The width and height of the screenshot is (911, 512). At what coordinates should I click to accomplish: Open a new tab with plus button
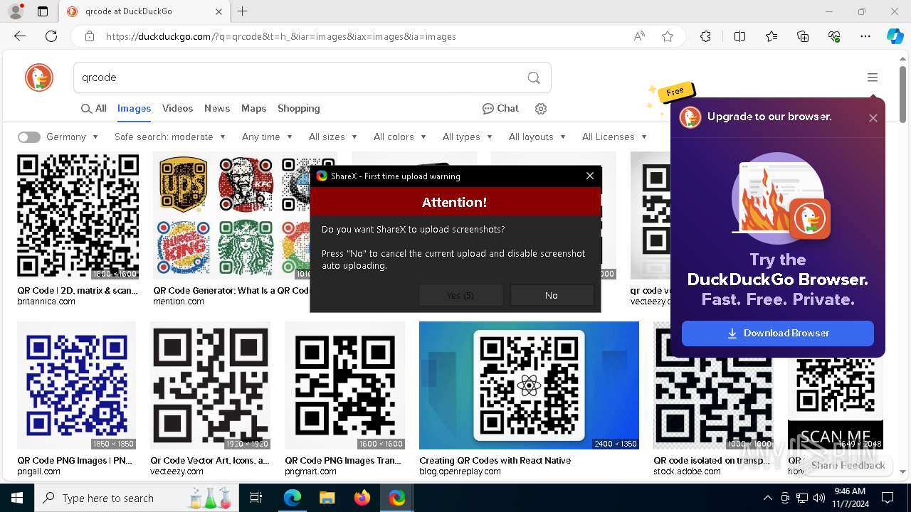click(243, 11)
